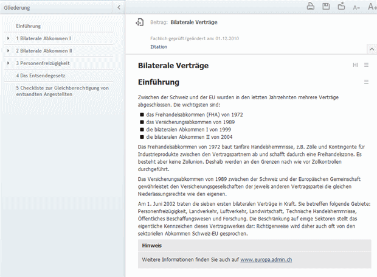Click the save diskette icon
377x277 pixels.
click(326, 7)
